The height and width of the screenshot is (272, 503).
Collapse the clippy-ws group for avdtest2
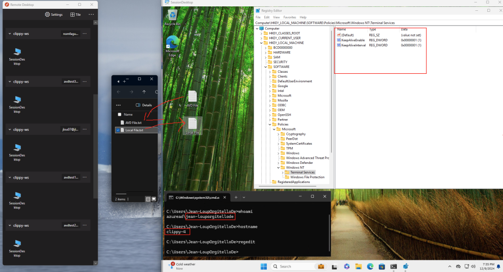click(10, 225)
